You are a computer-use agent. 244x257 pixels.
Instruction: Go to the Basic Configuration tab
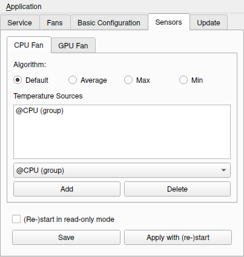coord(109,22)
